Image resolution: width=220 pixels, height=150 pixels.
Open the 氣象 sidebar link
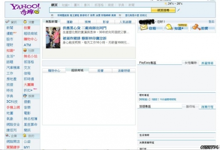(10, 119)
